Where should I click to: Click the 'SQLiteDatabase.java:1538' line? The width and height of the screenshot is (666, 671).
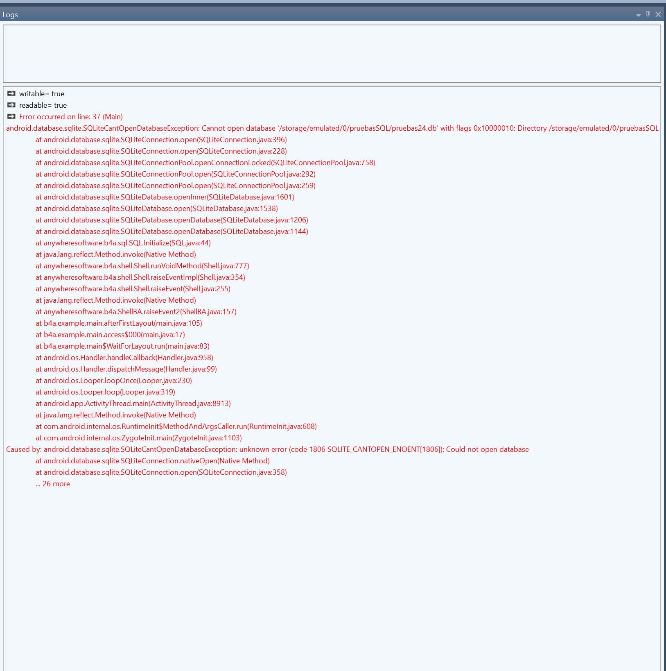tap(157, 209)
